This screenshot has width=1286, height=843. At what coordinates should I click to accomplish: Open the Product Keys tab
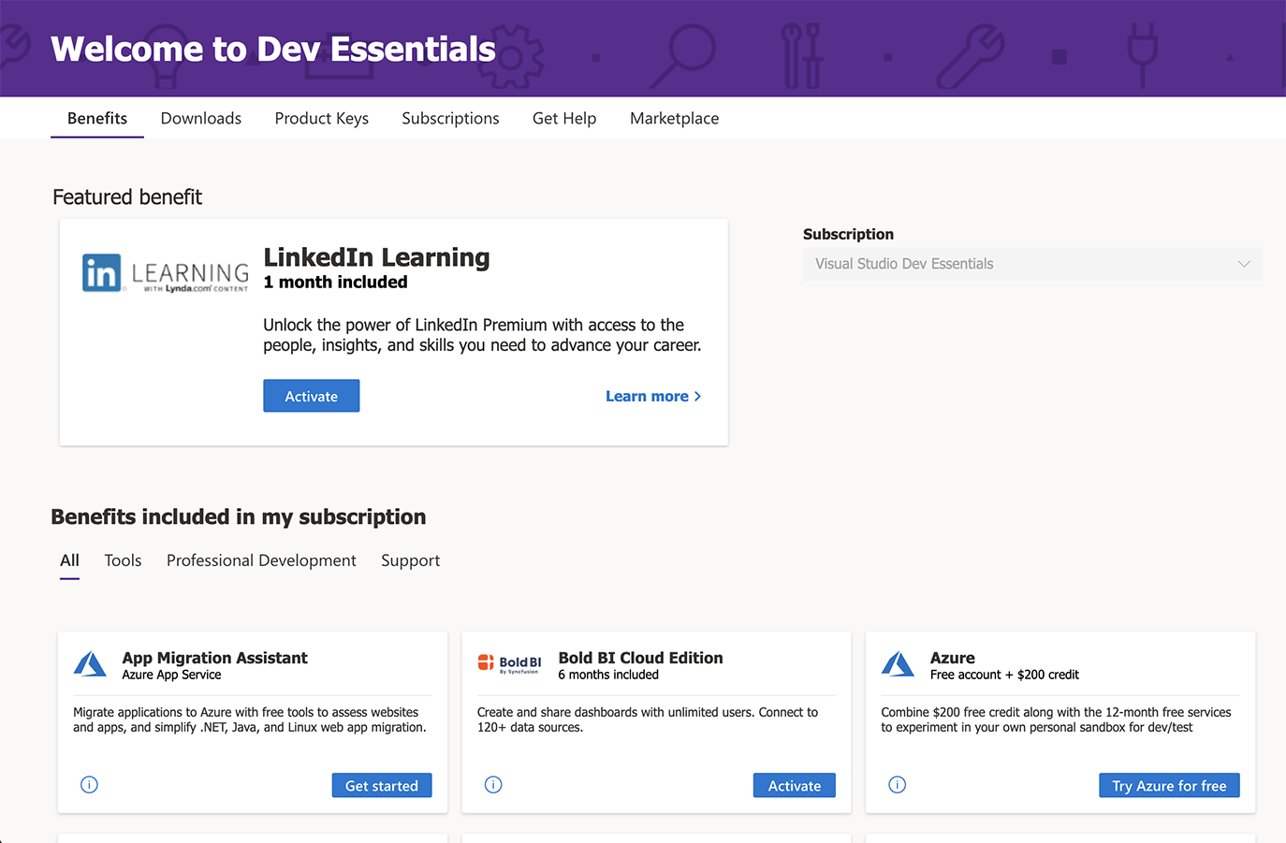point(321,118)
